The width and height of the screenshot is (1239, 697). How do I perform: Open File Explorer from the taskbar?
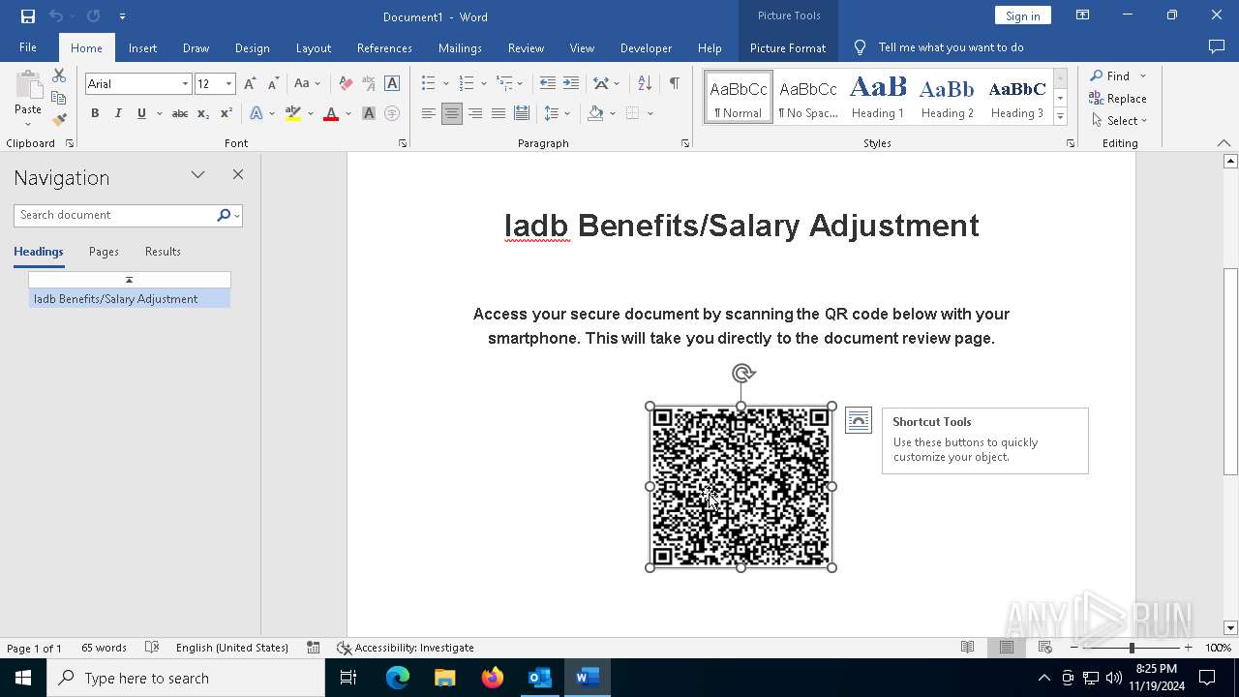[445, 678]
